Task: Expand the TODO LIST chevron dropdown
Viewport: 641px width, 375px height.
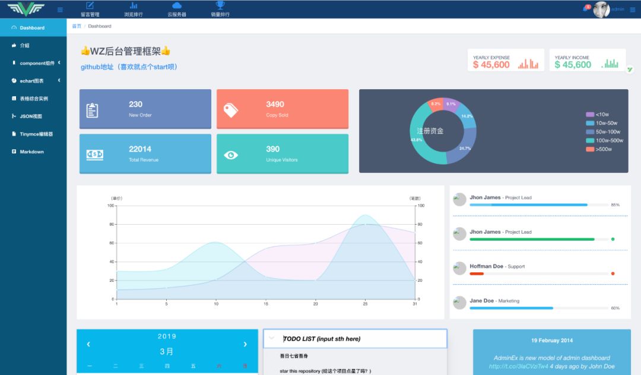Action: coord(272,339)
